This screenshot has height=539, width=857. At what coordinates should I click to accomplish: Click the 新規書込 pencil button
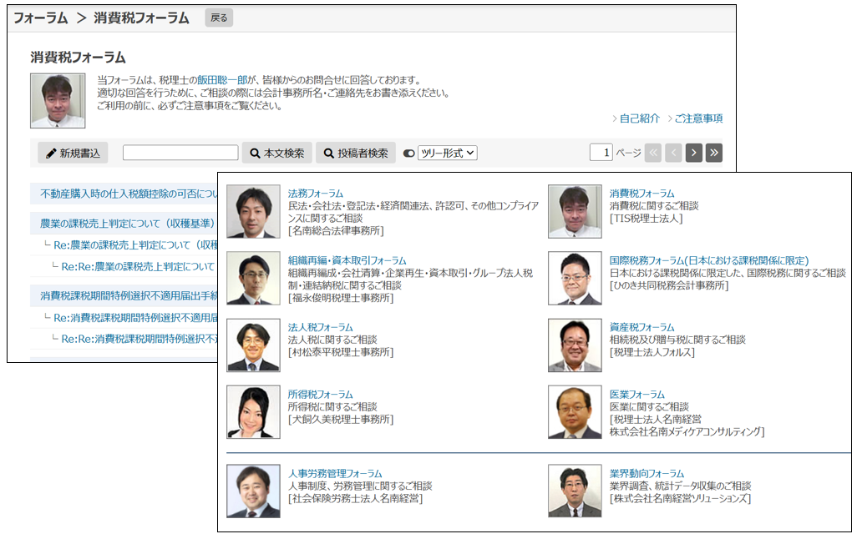[73, 153]
